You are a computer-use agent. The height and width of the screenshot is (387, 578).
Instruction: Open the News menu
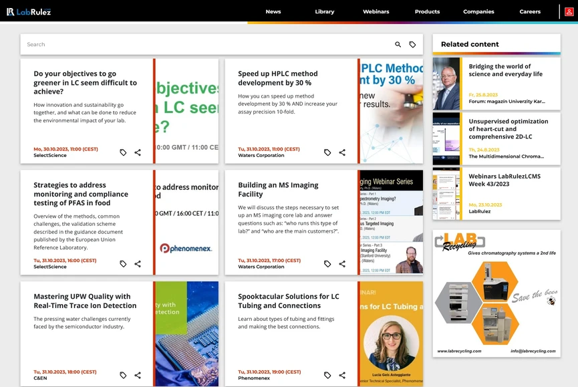pos(273,12)
